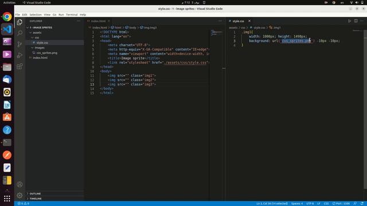Split the style.css editor to the right

pyautogui.click(x=356, y=21)
